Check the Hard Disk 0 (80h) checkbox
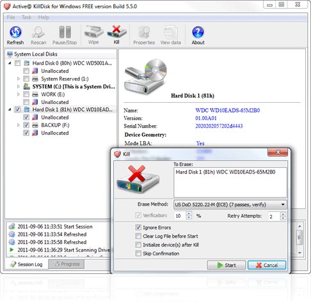This screenshot has height=302, width=311. 17,63
